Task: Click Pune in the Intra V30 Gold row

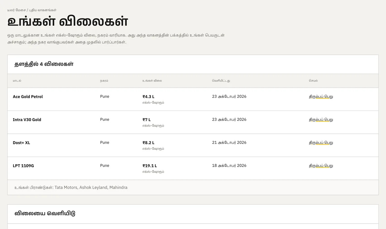Action: click(x=105, y=119)
